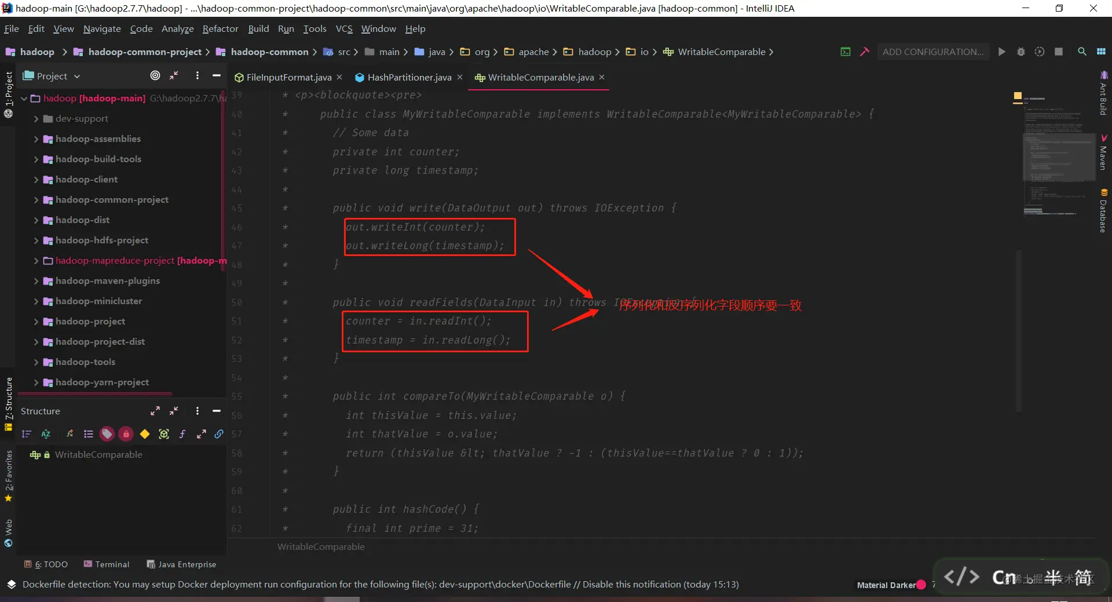Image resolution: width=1112 pixels, height=602 pixels.
Task: Collapse all in Project panel
Action: (174, 75)
